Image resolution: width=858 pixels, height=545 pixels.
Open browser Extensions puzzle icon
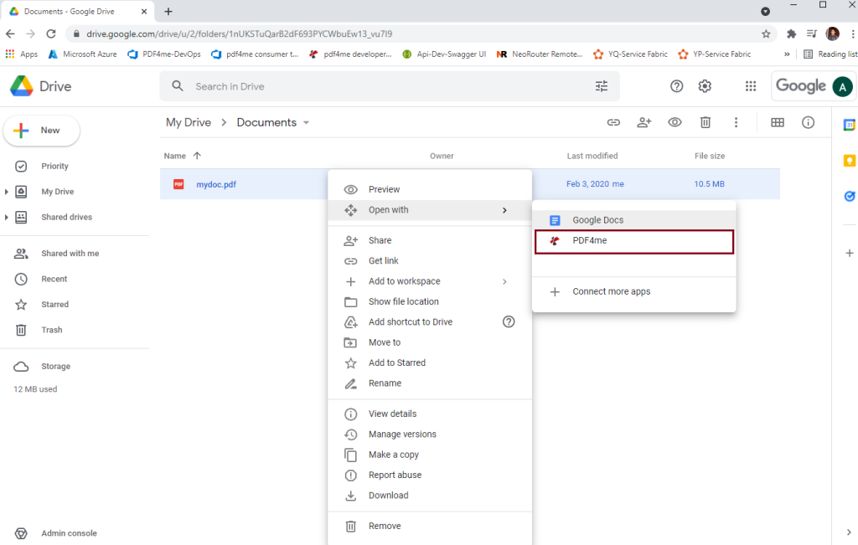[x=791, y=33]
